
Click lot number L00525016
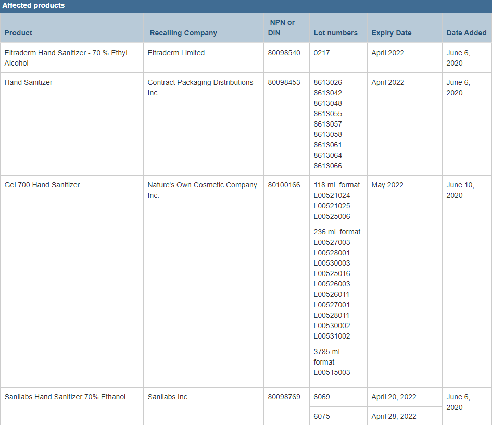point(332,274)
